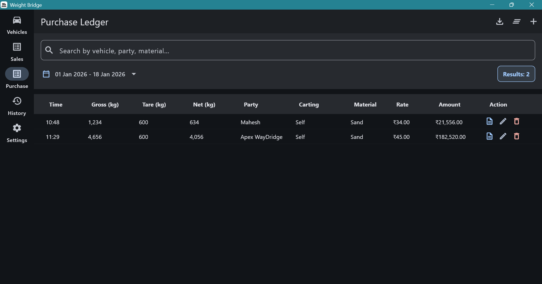Image resolution: width=542 pixels, height=284 pixels.
Task: Click the ₹34.00 rate cell
Action: pyautogui.click(x=401, y=122)
